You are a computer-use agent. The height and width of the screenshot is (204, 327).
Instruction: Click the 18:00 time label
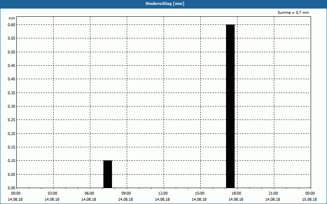pyautogui.click(x=237, y=193)
